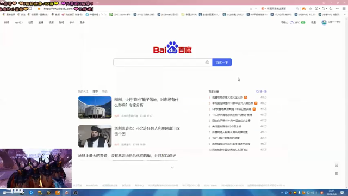Click the camera image-search icon in search box
The width and height of the screenshot is (348, 196).
coord(207,63)
